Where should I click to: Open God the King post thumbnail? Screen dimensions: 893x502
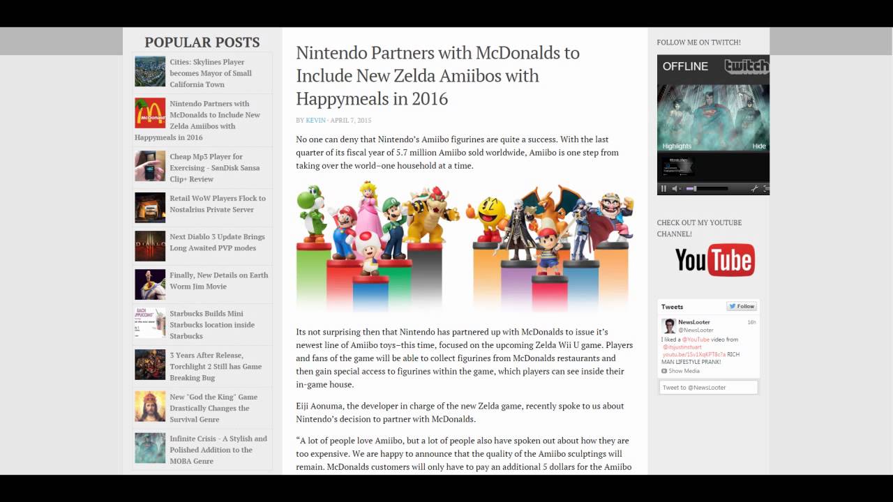[150, 406]
